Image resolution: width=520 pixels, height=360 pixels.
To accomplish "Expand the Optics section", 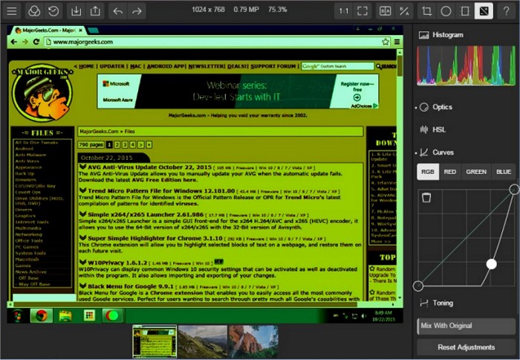I will (x=436, y=107).
